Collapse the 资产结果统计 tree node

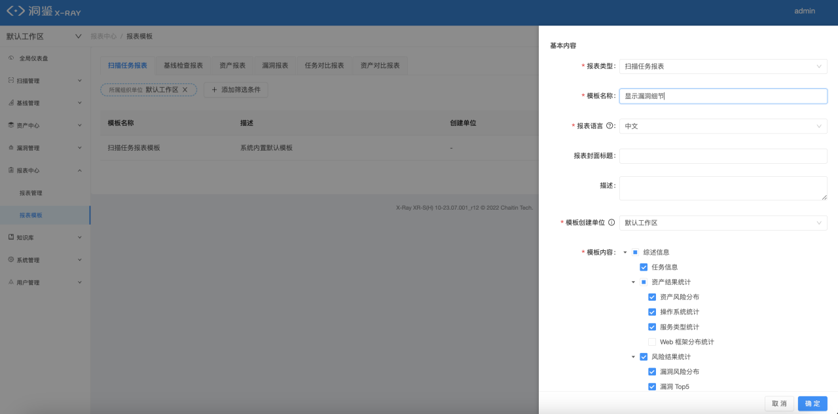pos(634,282)
